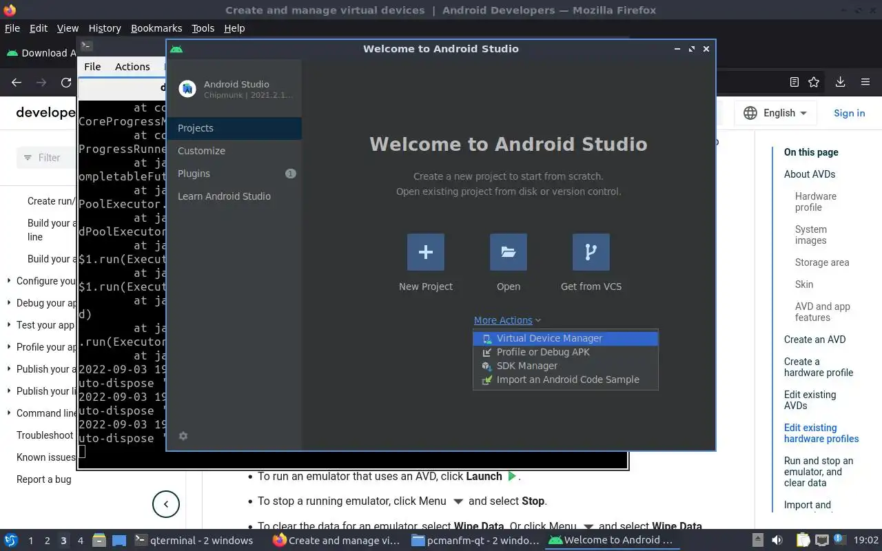Open qterminal Actions menu
882x551 pixels.
point(132,67)
